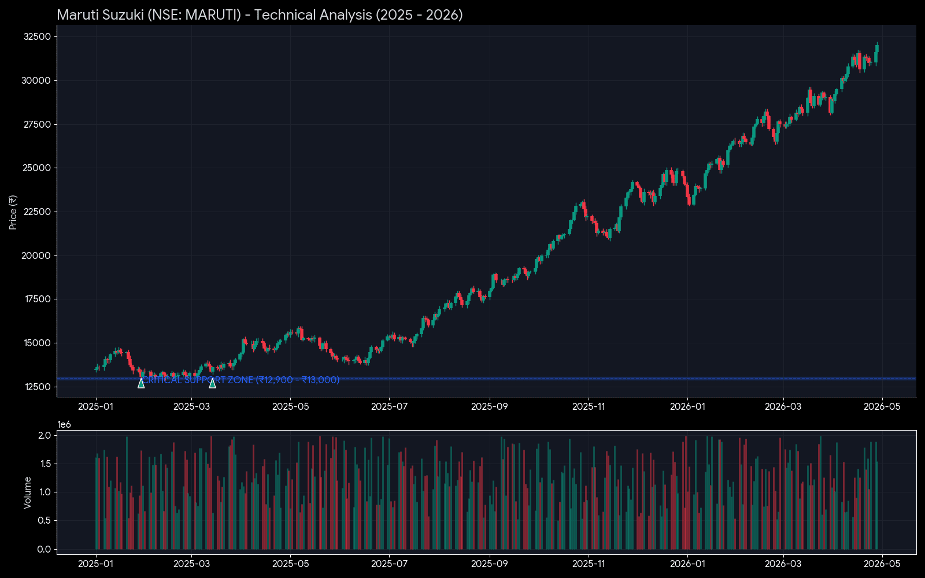Click the '1e6' volume scale multiplier

point(64,425)
